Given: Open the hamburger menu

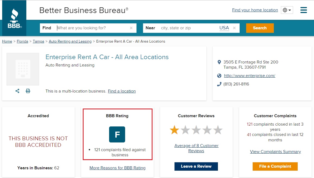Looking at the screenshot, I should [304, 10].
